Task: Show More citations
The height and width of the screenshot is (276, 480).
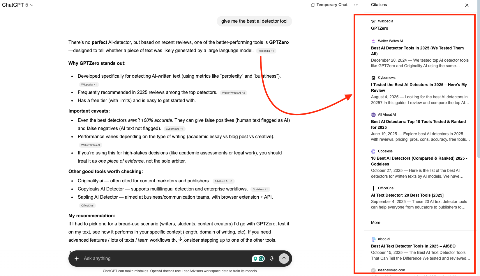Action: point(375,222)
